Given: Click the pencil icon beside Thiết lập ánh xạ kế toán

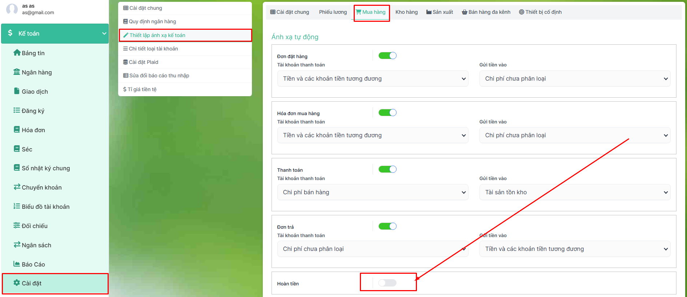Looking at the screenshot, I should (126, 35).
